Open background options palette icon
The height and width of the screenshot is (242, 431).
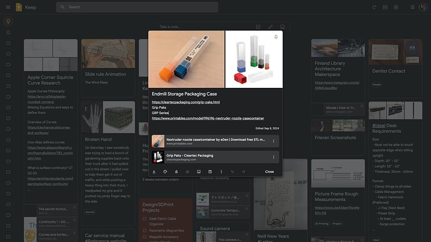(165, 172)
